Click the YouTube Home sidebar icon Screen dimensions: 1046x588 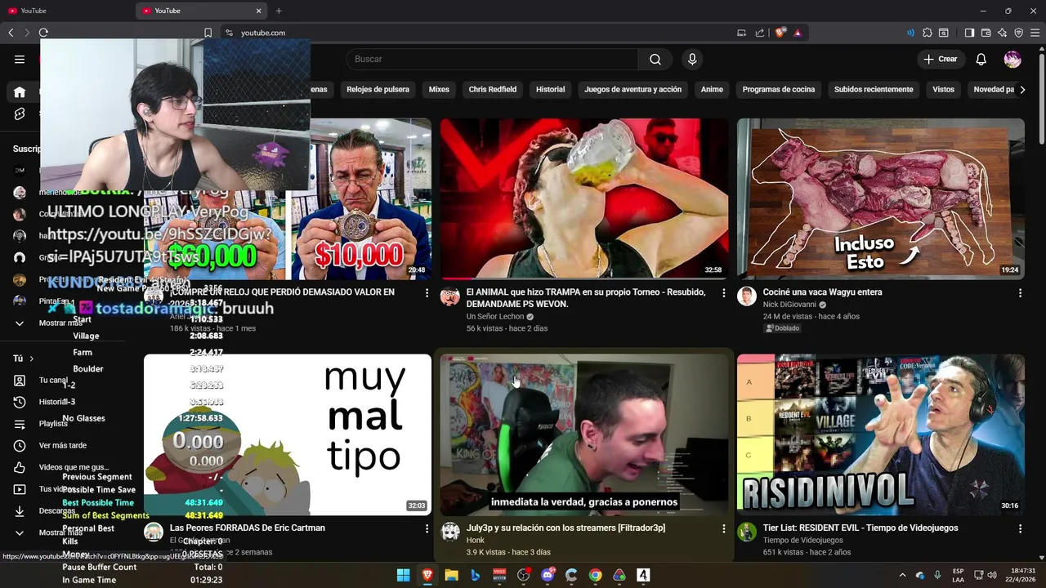20,92
